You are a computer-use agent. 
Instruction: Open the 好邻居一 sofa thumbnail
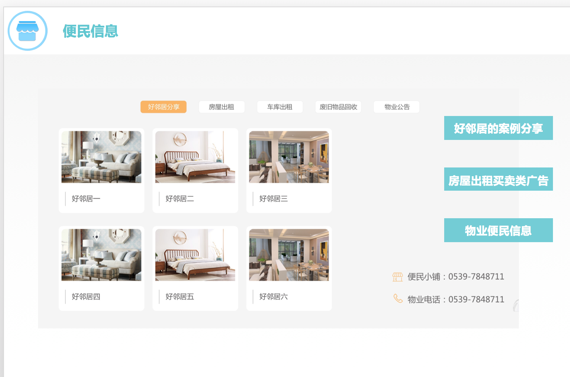[102, 157]
